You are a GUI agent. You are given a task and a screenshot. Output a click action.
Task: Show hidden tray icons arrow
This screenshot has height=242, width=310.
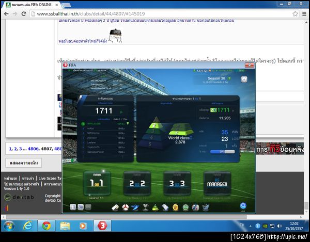[x=251, y=226]
